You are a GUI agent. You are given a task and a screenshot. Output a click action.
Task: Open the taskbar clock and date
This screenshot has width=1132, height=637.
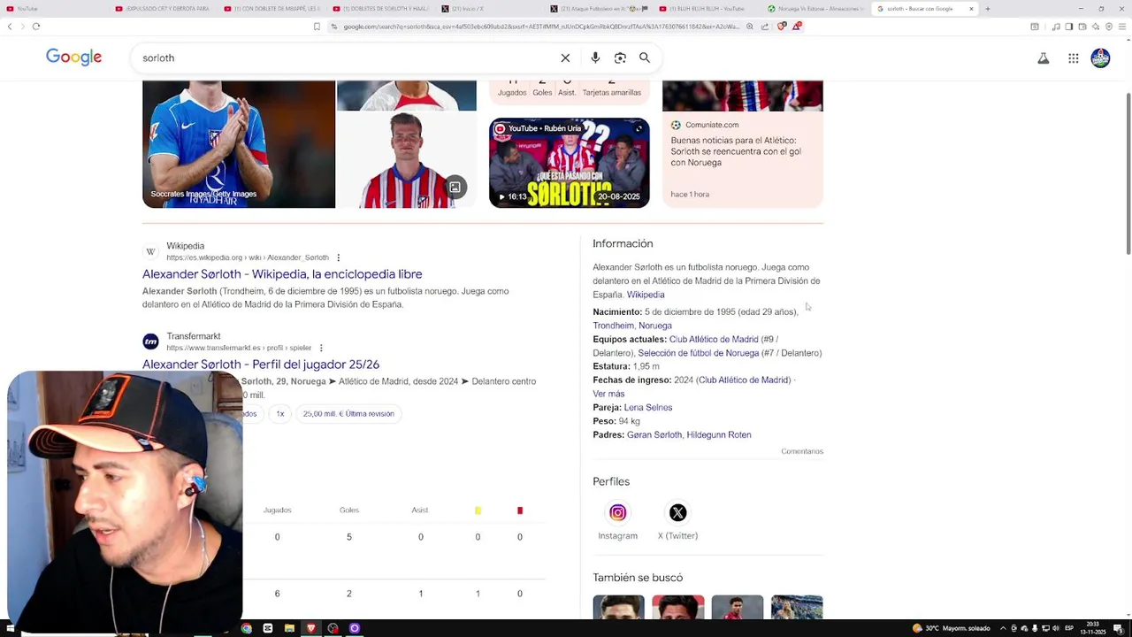coord(1093,628)
